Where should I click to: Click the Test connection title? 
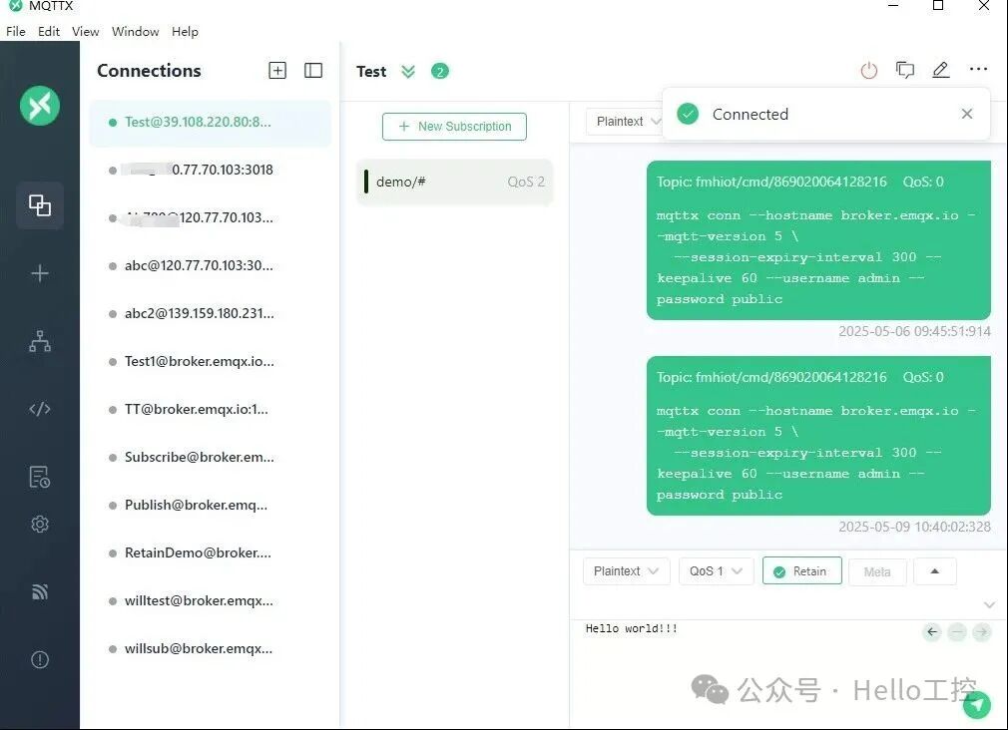point(371,72)
